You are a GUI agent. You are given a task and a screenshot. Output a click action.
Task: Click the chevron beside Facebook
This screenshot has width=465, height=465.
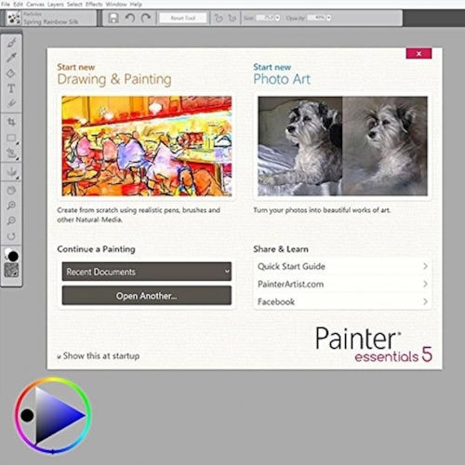tap(425, 301)
